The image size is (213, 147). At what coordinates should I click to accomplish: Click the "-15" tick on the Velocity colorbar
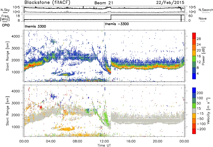click(200, 113)
